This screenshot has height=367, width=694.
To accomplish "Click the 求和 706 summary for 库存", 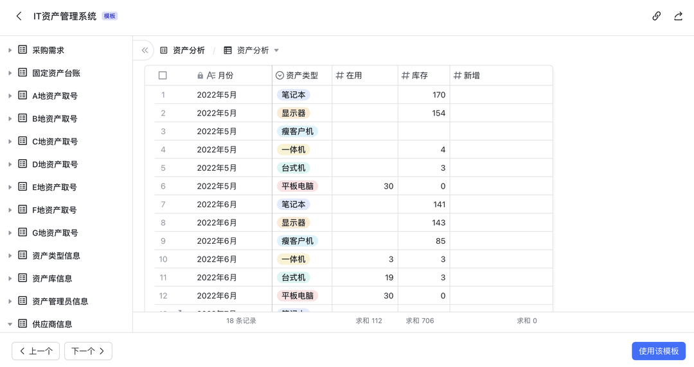I will coord(420,321).
